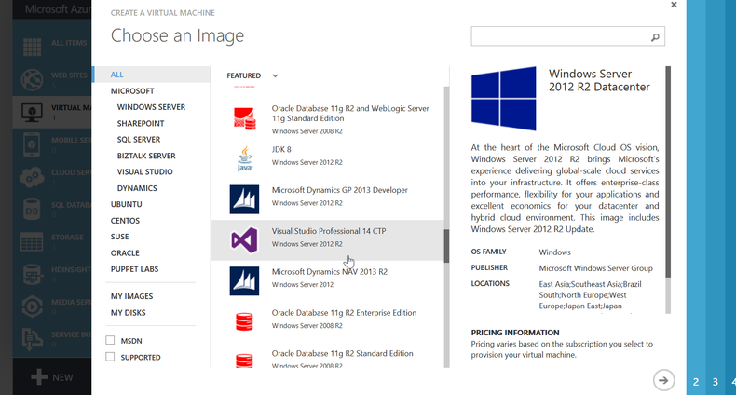
Task: Filter by SharePoint images
Action: coord(141,123)
